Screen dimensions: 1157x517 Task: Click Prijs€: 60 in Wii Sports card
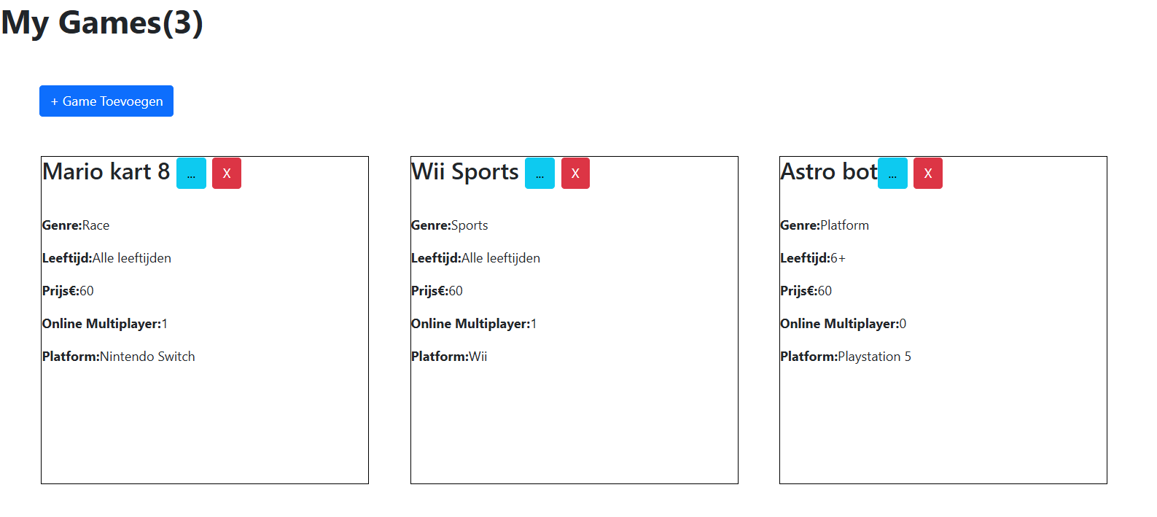[437, 291]
